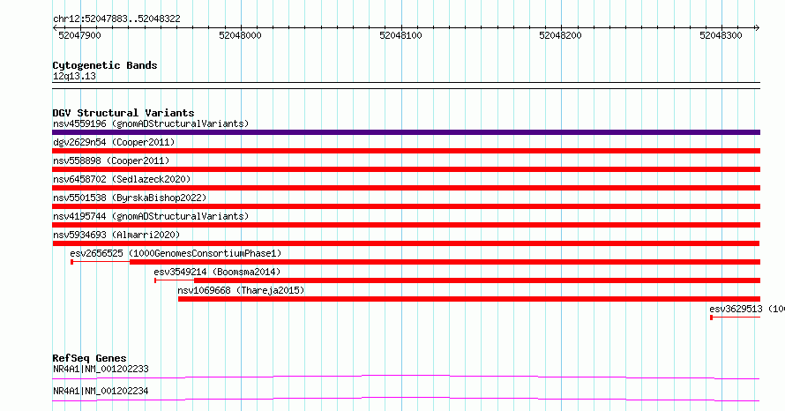This screenshot has height=411, width=785.
Task: Click esv2656525 1000GenomesConsortiumPhase1 label
Action: coord(176,253)
